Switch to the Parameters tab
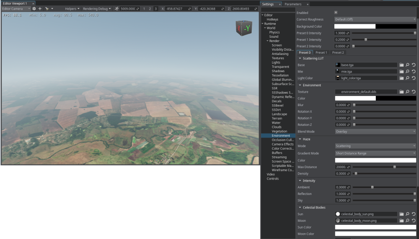The height and width of the screenshot is (239, 419). coord(293,4)
